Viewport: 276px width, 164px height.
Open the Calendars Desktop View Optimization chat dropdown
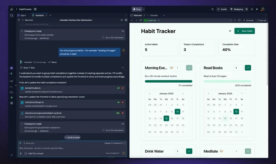click(77, 20)
